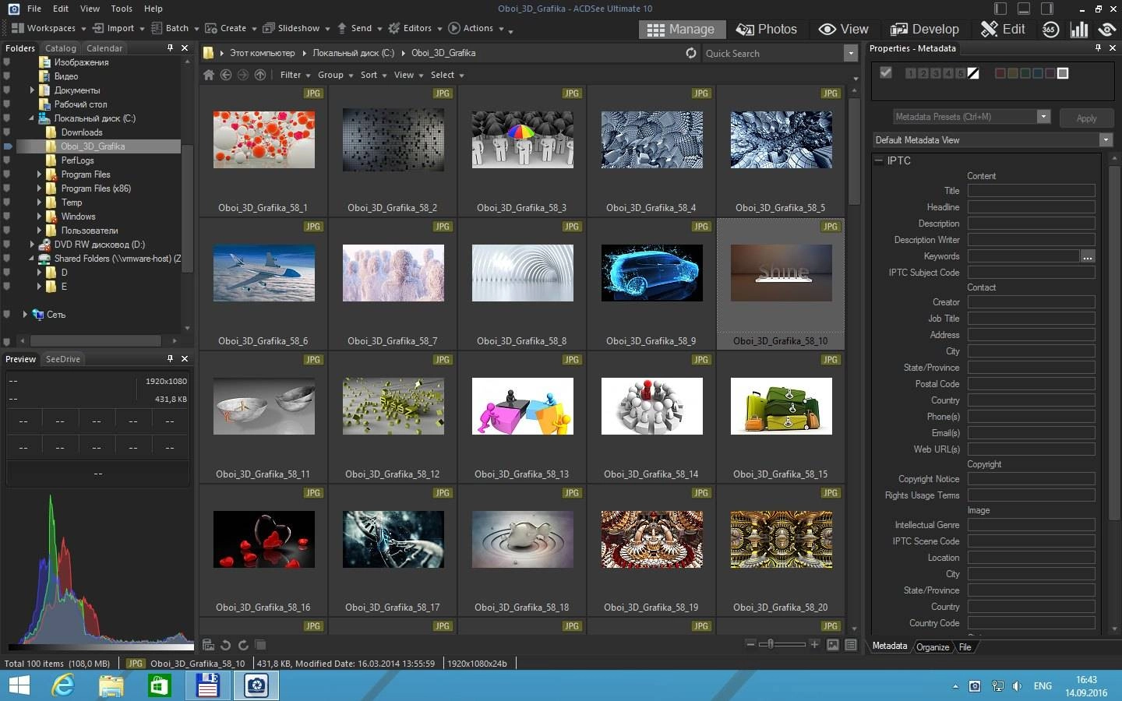The height and width of the screenshot is (701, 1122).
Task: Toggle bottom pane layout icon in title bar
Action: click(1024, 9)
